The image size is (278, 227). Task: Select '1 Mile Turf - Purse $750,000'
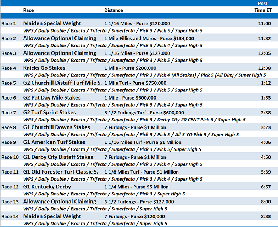tap(135, 83)
